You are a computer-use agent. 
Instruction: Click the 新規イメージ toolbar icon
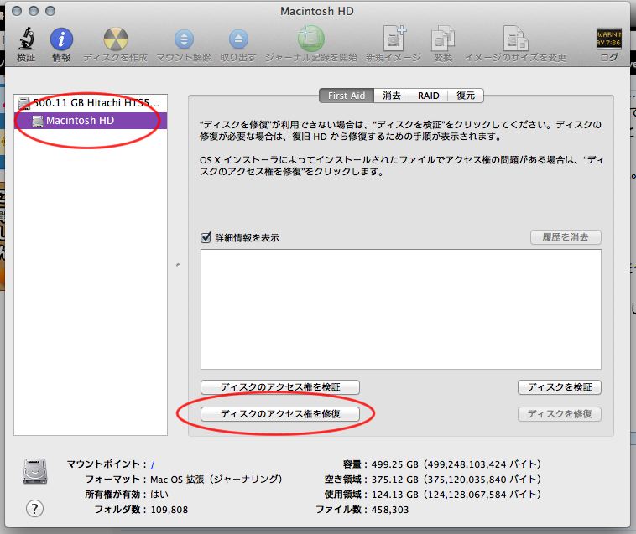pyautogui.click(x=394, y=39)
